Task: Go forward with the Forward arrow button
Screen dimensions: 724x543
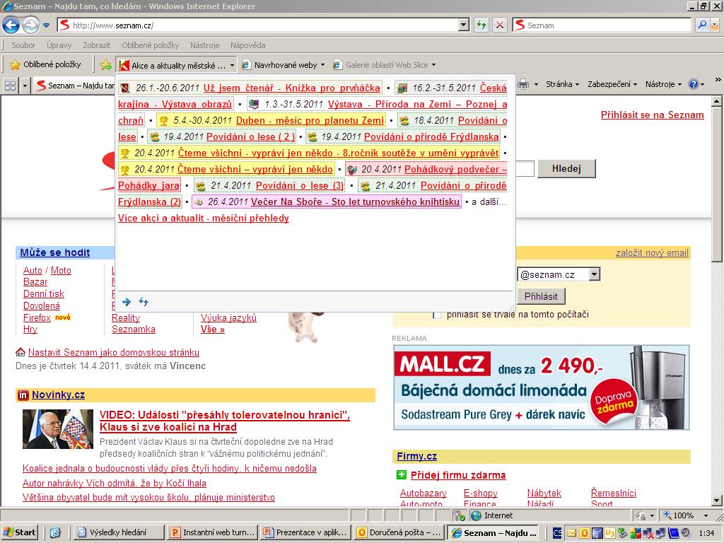Action: 30,25
